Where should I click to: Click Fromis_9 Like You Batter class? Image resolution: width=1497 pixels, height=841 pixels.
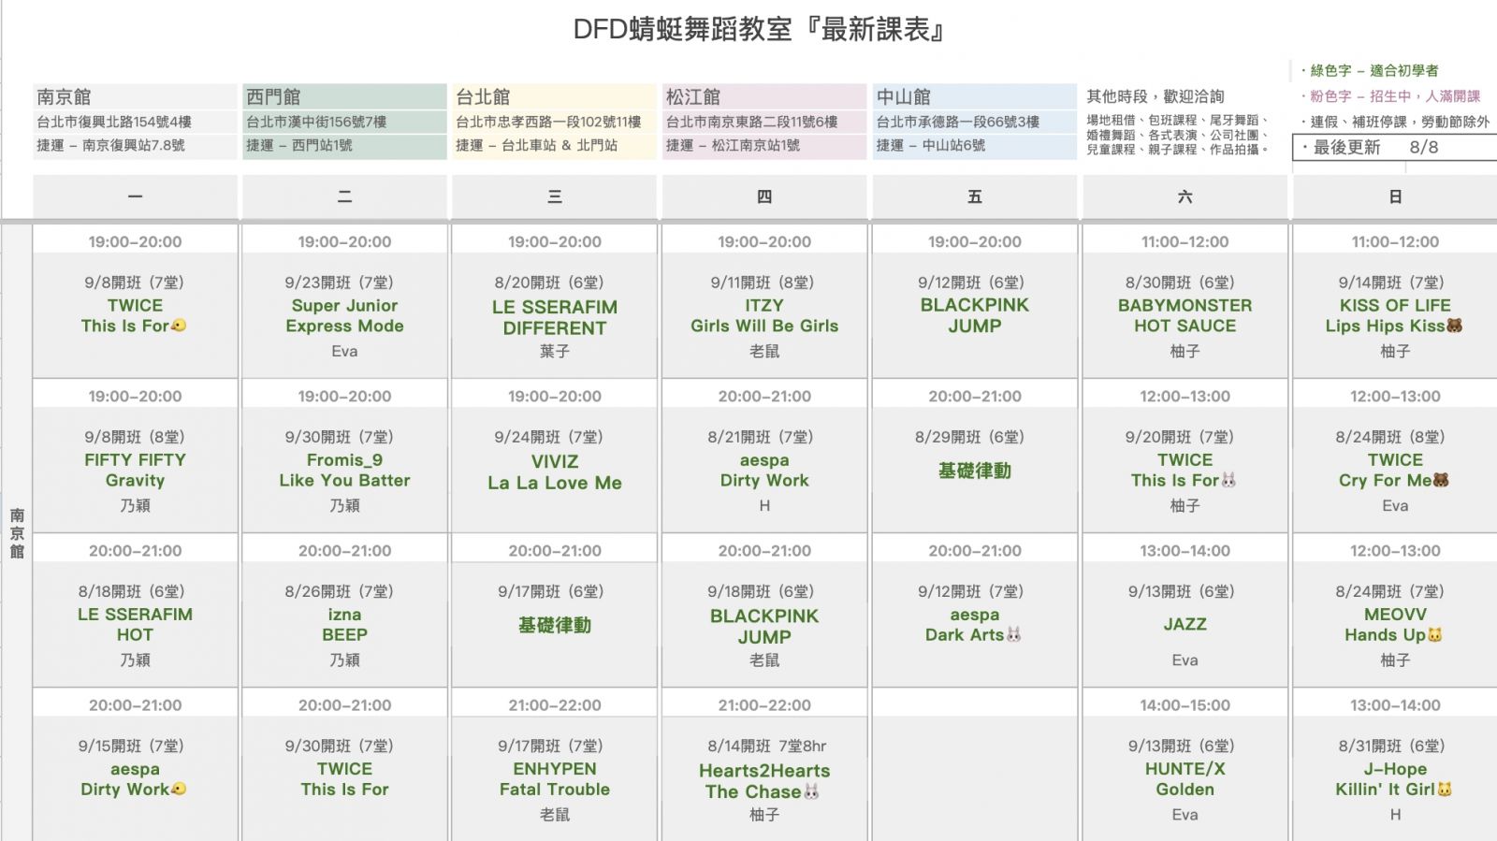pos(344,471)
